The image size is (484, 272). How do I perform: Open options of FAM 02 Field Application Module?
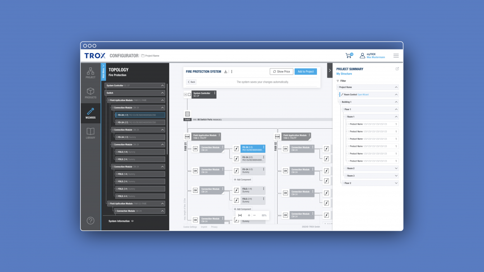(x=309, y=135)
